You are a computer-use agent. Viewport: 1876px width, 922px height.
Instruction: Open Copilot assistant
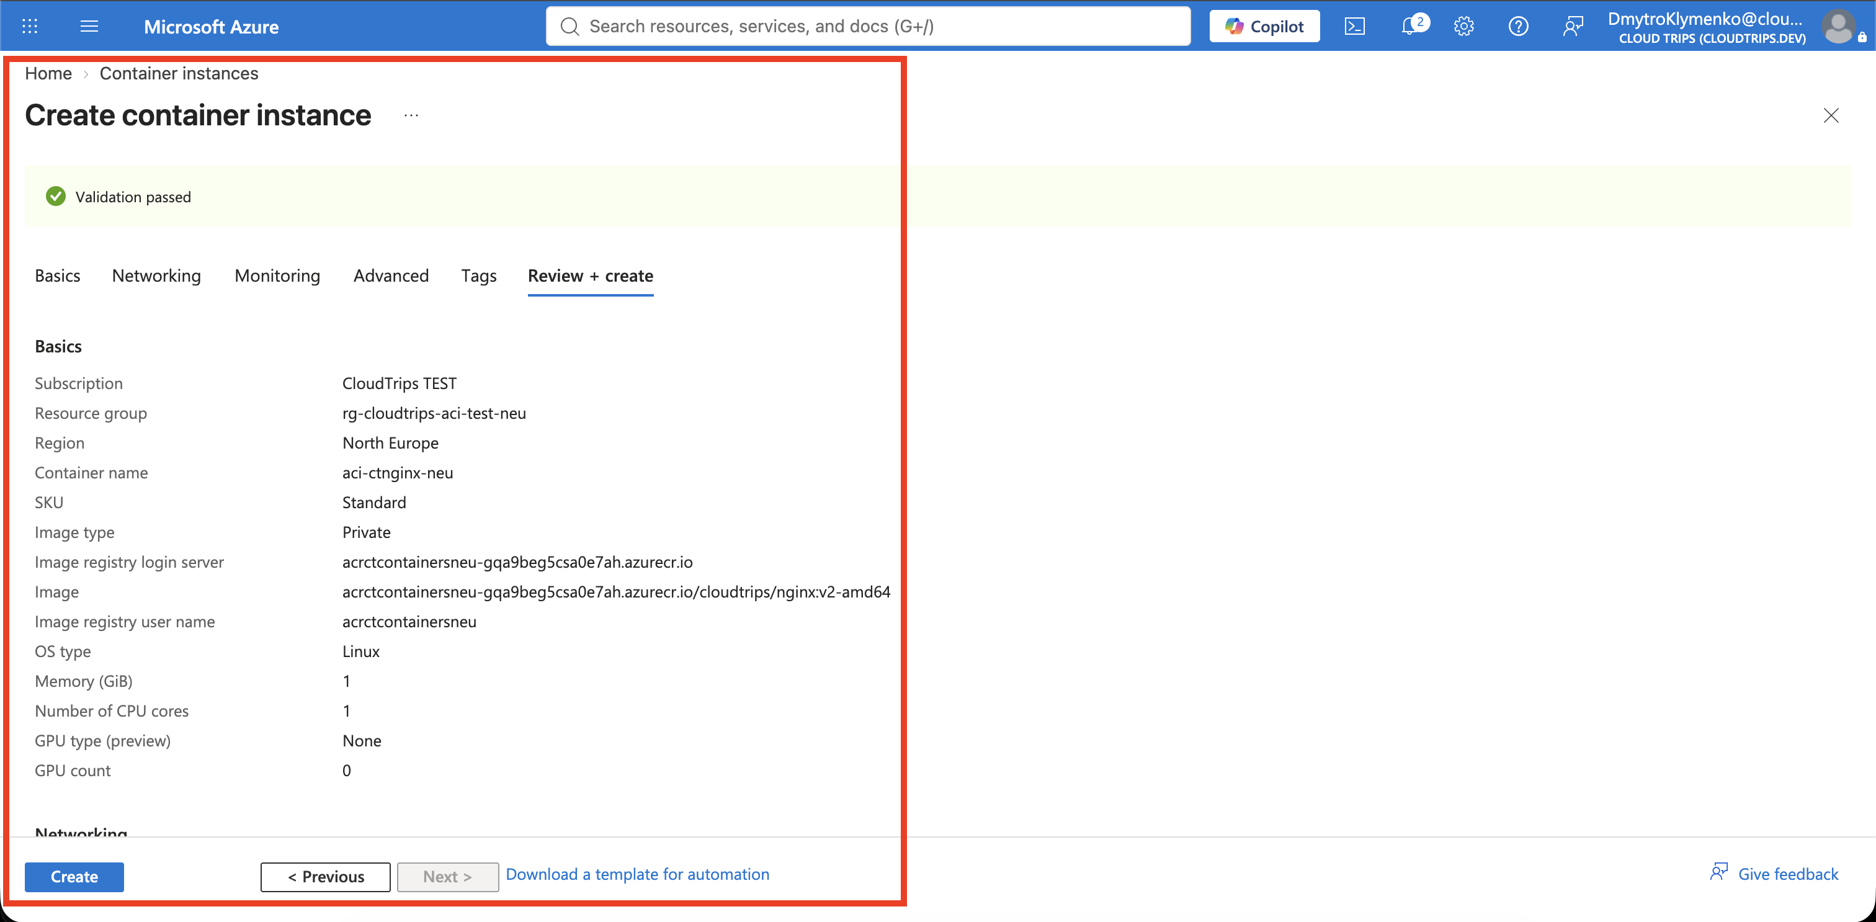(1264, 26)
